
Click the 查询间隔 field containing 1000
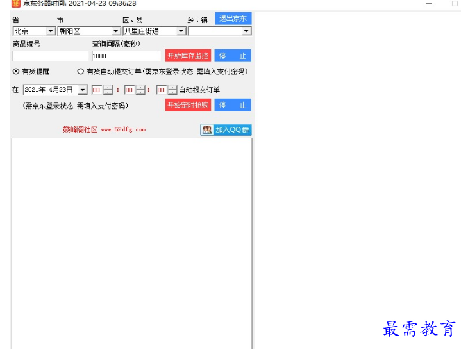(126, 56)
